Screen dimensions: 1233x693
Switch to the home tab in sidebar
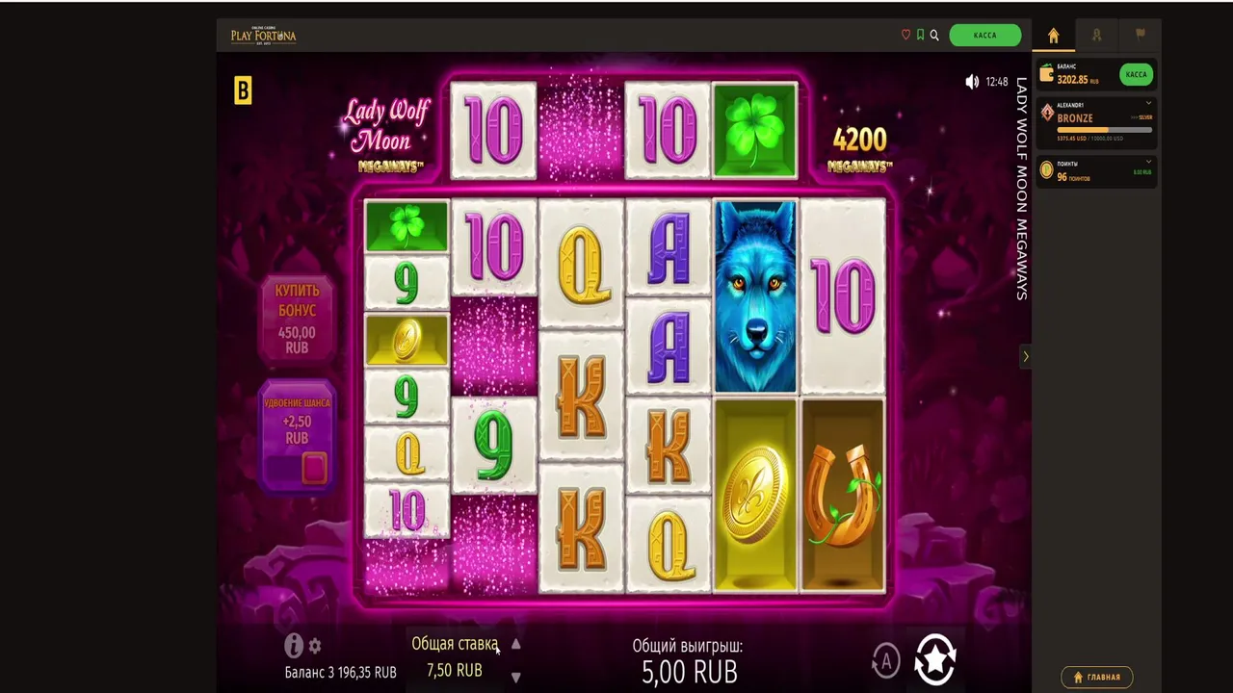click(x=1053, y=36)
